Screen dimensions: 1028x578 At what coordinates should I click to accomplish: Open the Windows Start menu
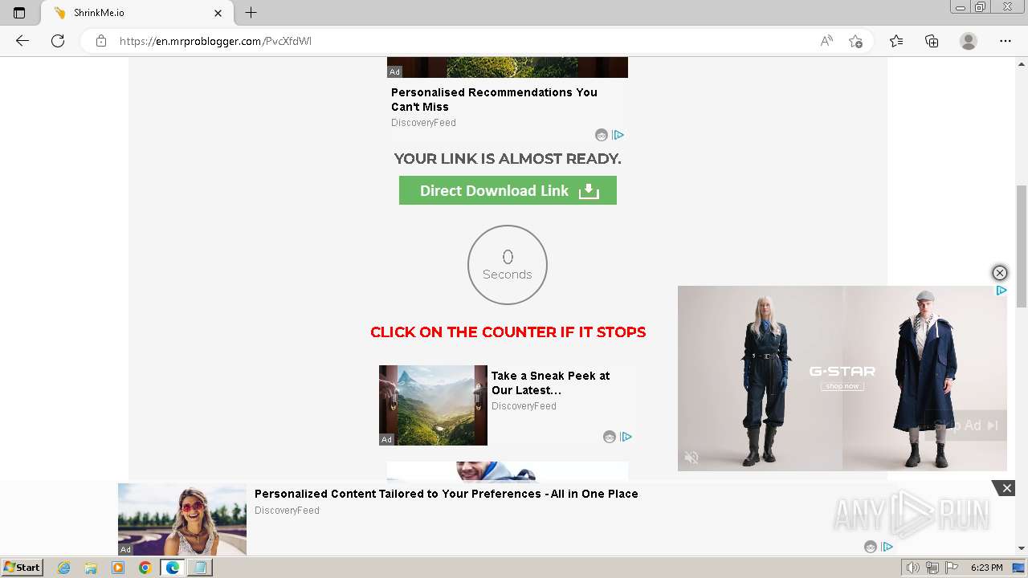point(22,568)
